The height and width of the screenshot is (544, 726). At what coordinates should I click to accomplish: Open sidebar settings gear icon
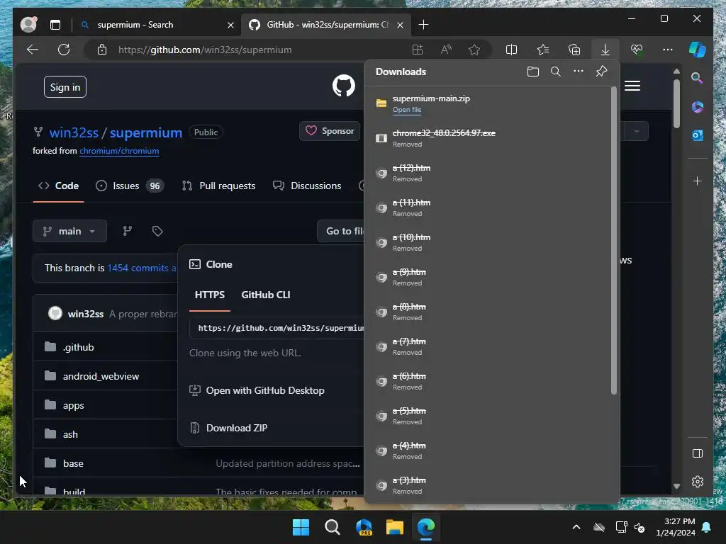pyautogui.click(x=698, y=482)
